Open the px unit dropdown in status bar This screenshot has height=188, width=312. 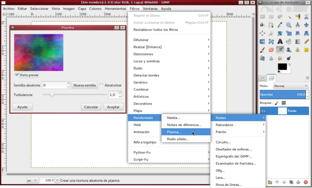point(32,180)
